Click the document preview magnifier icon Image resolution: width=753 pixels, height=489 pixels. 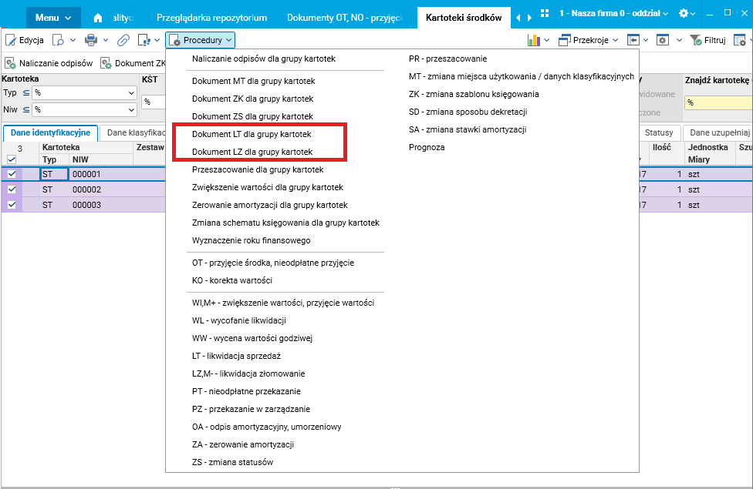(58, 40)
